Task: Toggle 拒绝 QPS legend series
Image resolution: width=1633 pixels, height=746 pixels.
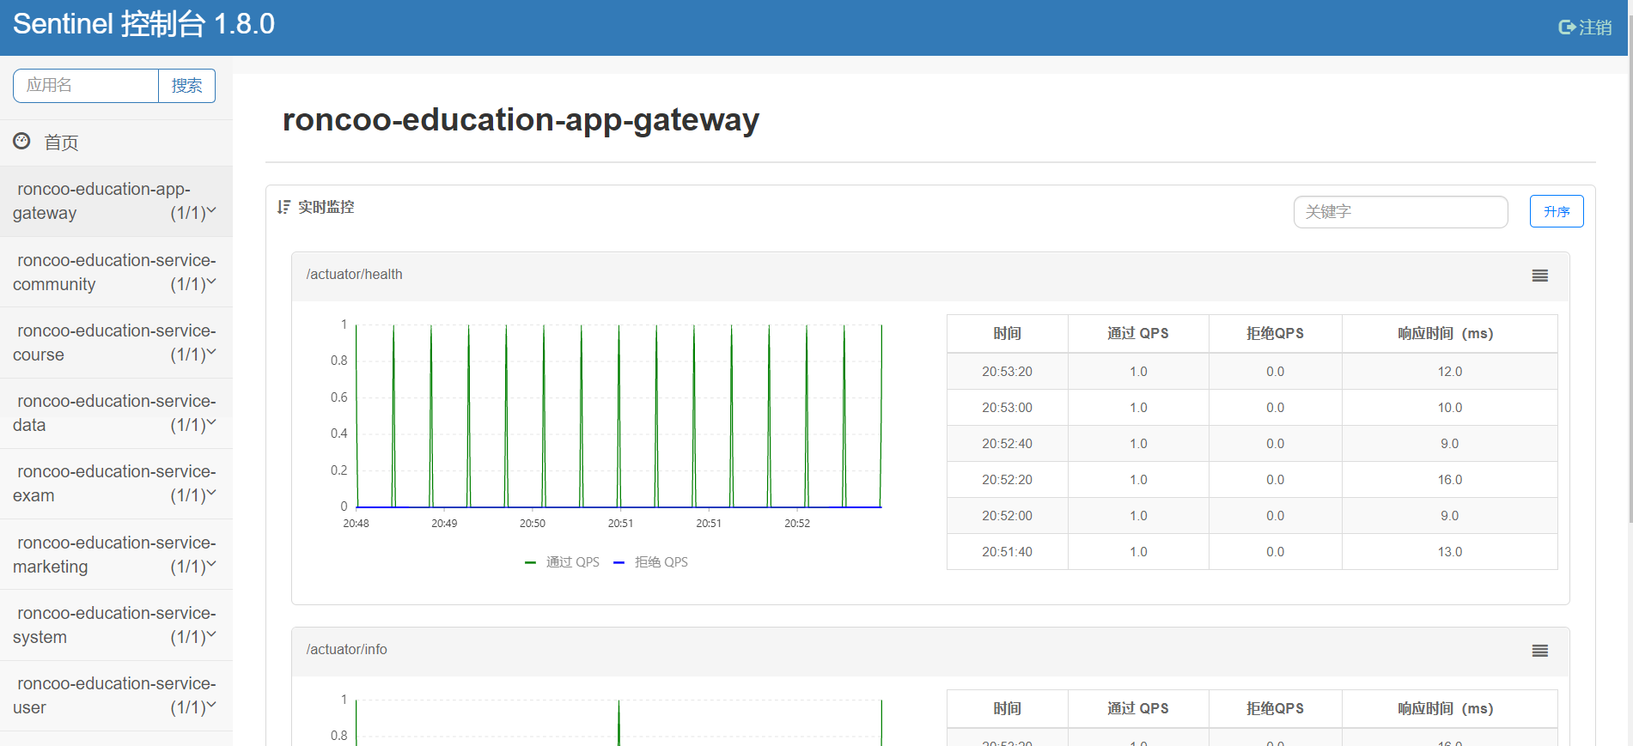Action: (650, 562)
